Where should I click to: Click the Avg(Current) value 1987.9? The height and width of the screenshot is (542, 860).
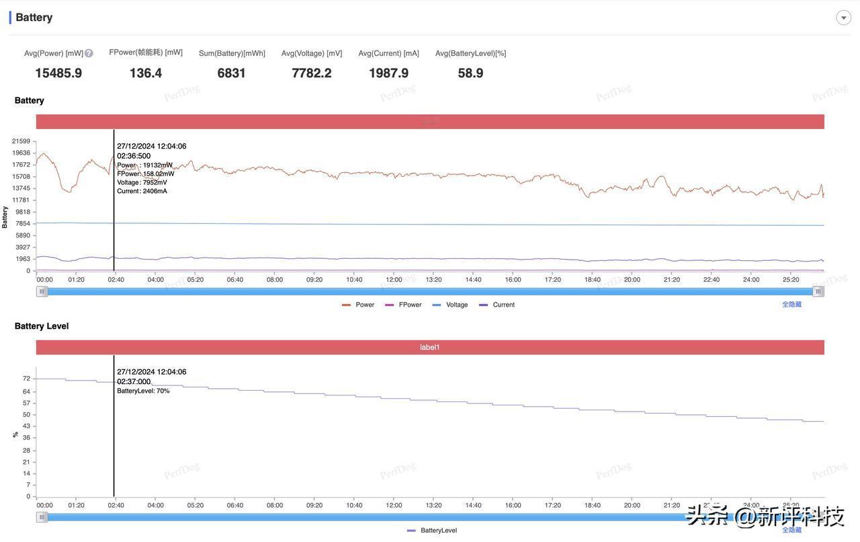click(388, 73)
